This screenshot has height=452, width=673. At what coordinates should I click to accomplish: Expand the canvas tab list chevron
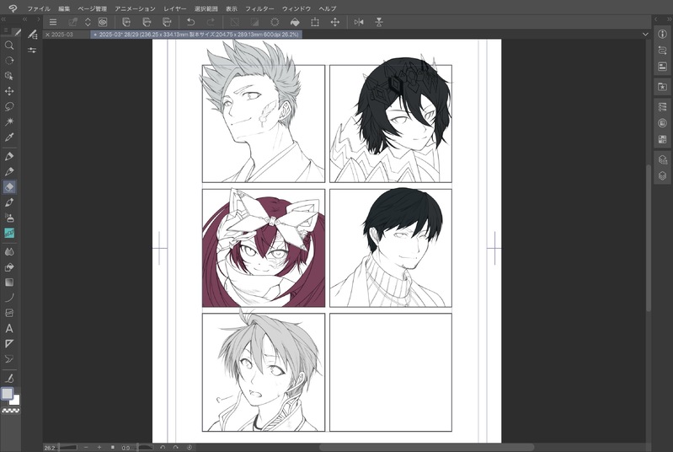pos(645,35)
